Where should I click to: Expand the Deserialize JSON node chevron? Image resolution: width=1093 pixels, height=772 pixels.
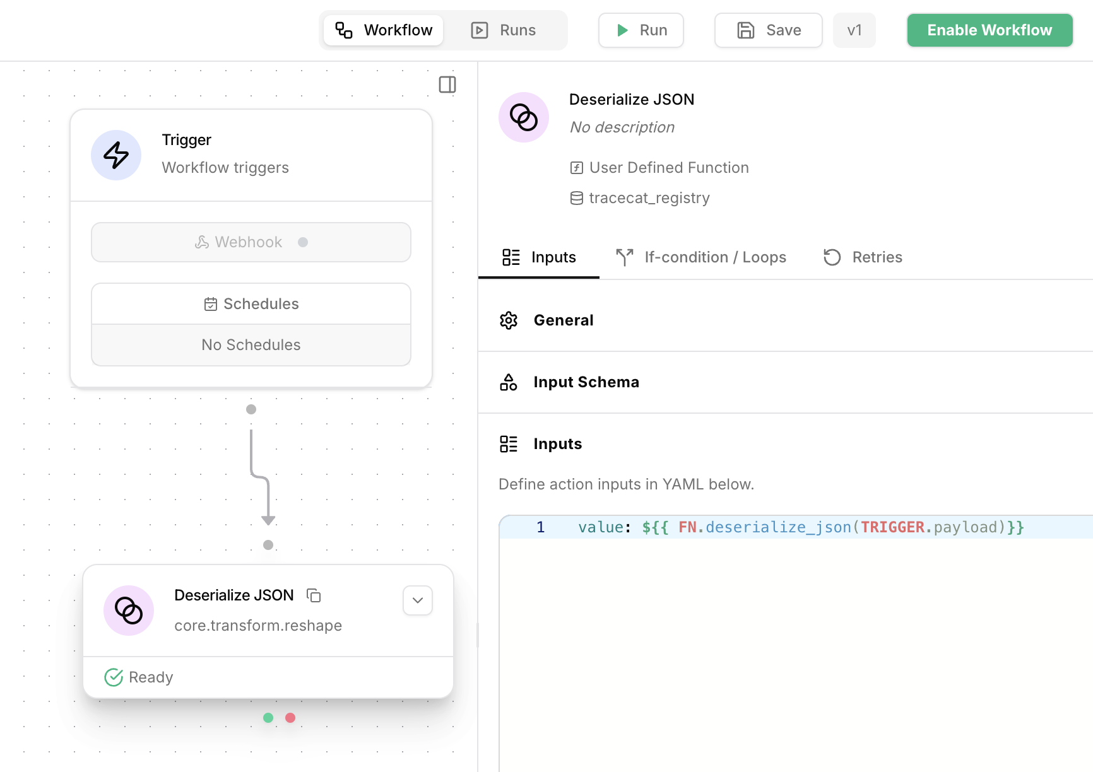pyautogui.click(x=417, y=600)
